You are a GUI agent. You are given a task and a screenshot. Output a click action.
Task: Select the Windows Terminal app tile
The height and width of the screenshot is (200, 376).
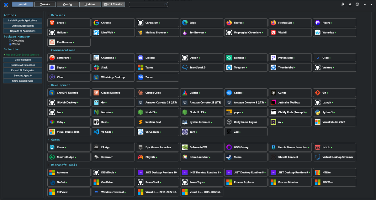pyautogui.click(x=113, y=192)
